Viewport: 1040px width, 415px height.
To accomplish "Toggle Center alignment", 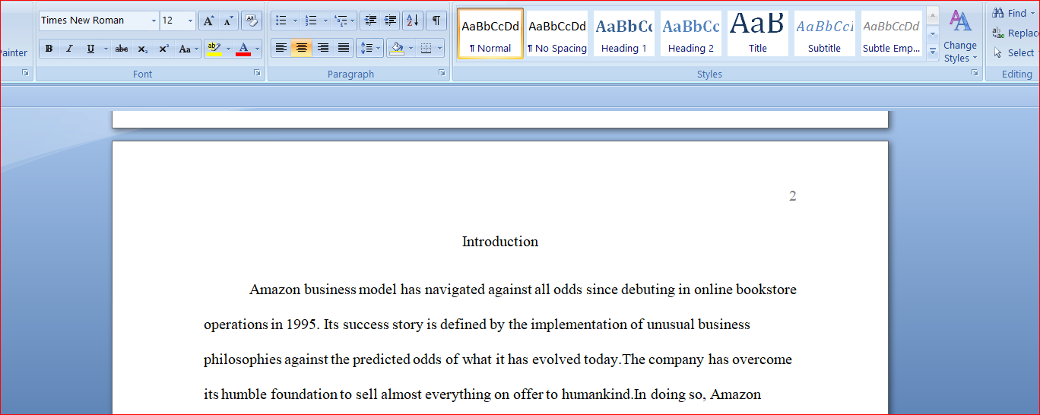I will click(302, 48).
